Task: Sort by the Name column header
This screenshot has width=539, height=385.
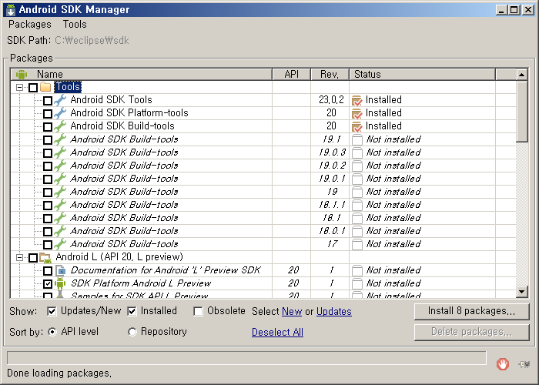Action: tap(141, 74)
